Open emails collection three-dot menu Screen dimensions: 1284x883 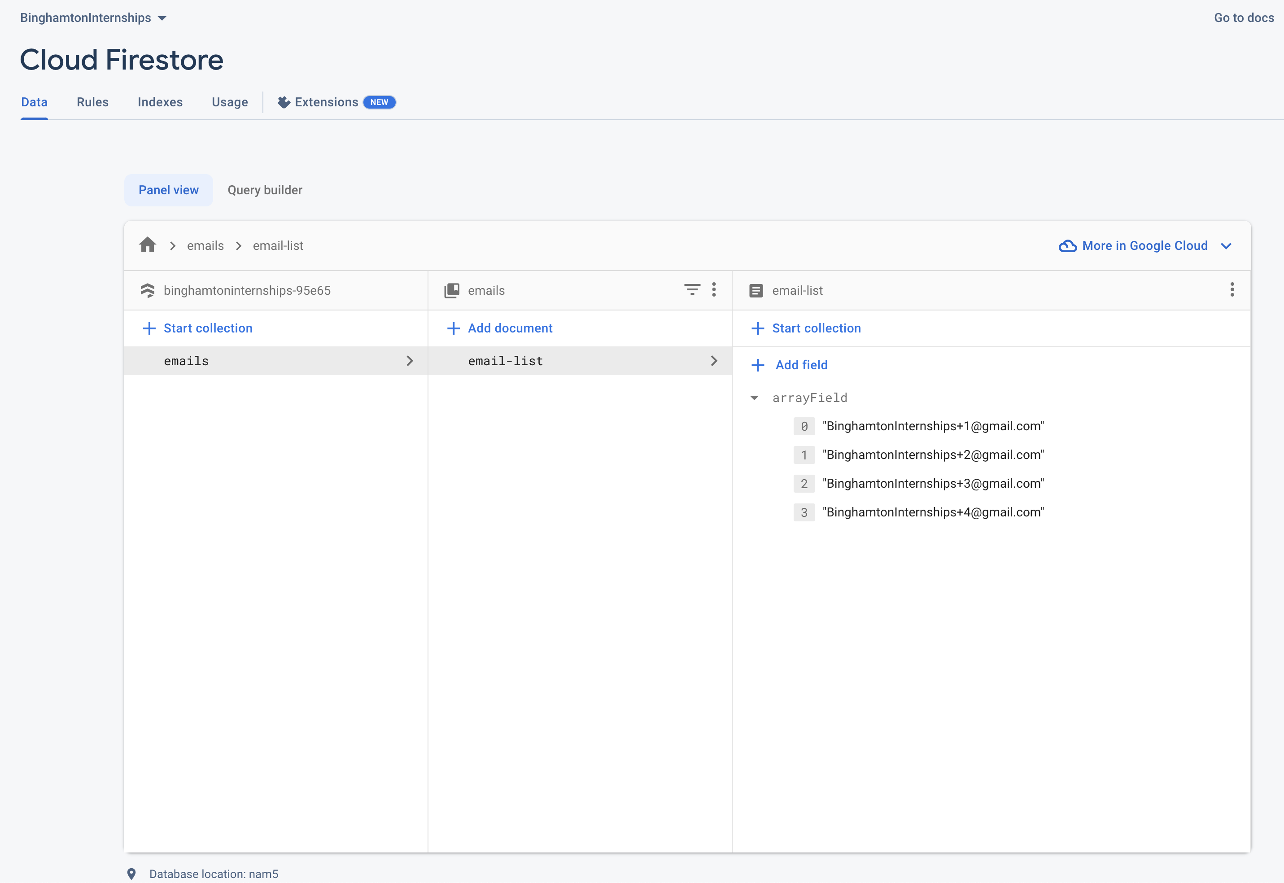pyautogui.click(x=714, y=289)
